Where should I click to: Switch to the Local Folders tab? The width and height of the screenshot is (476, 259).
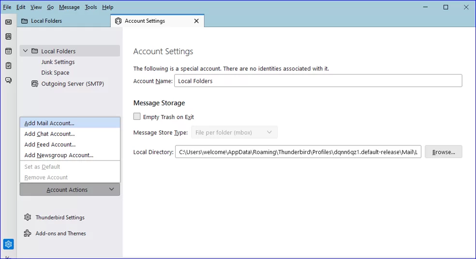pos(64,21)
